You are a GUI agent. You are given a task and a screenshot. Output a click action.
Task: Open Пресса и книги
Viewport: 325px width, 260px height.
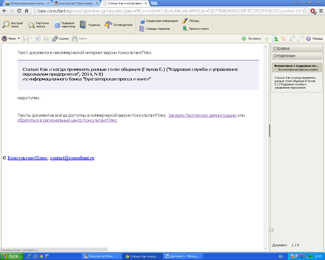pos(196,29)
